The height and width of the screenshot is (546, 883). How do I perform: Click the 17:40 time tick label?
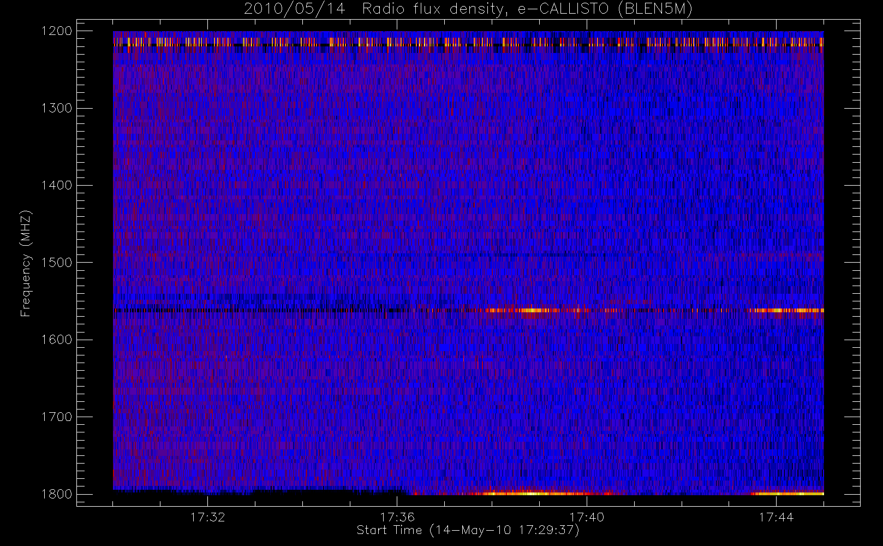click(x=587, y=517)
